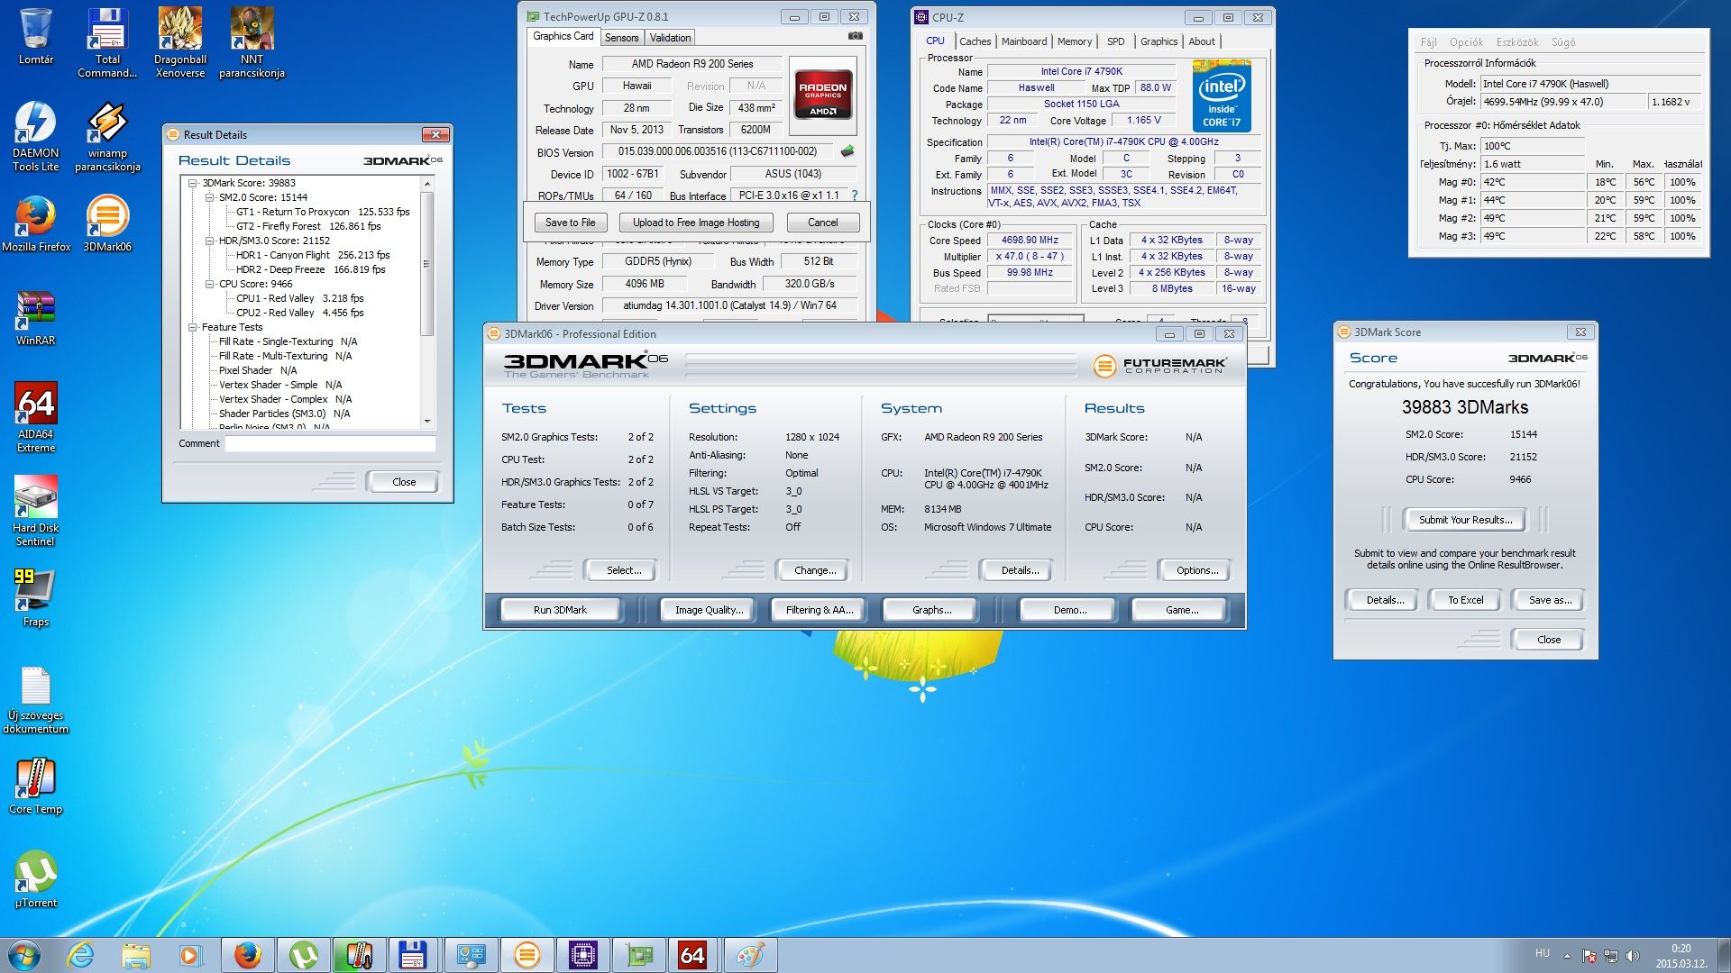Collapse the 3DMark Score tree node
1731x973 pixels.
(x=192, y=183)
